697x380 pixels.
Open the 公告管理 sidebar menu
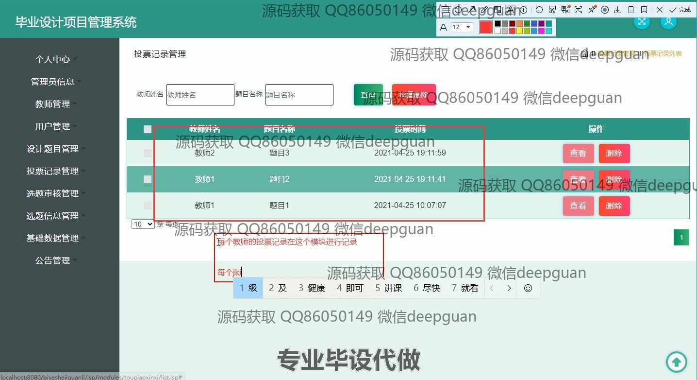click(x=53, y=260)
